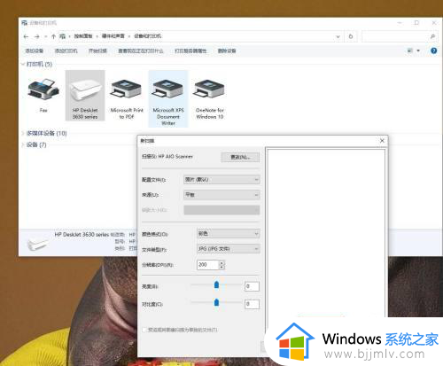
Task: Click Print server properties command
Action: (x=190, y=51)
